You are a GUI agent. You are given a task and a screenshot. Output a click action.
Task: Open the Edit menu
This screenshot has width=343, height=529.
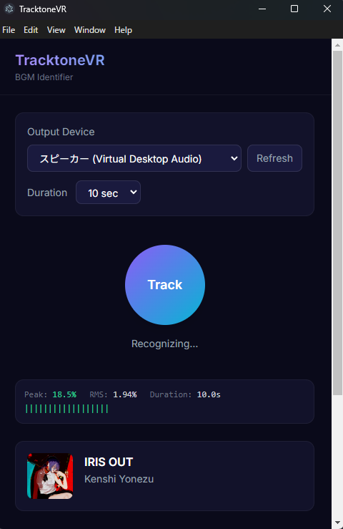click(31, 30)
